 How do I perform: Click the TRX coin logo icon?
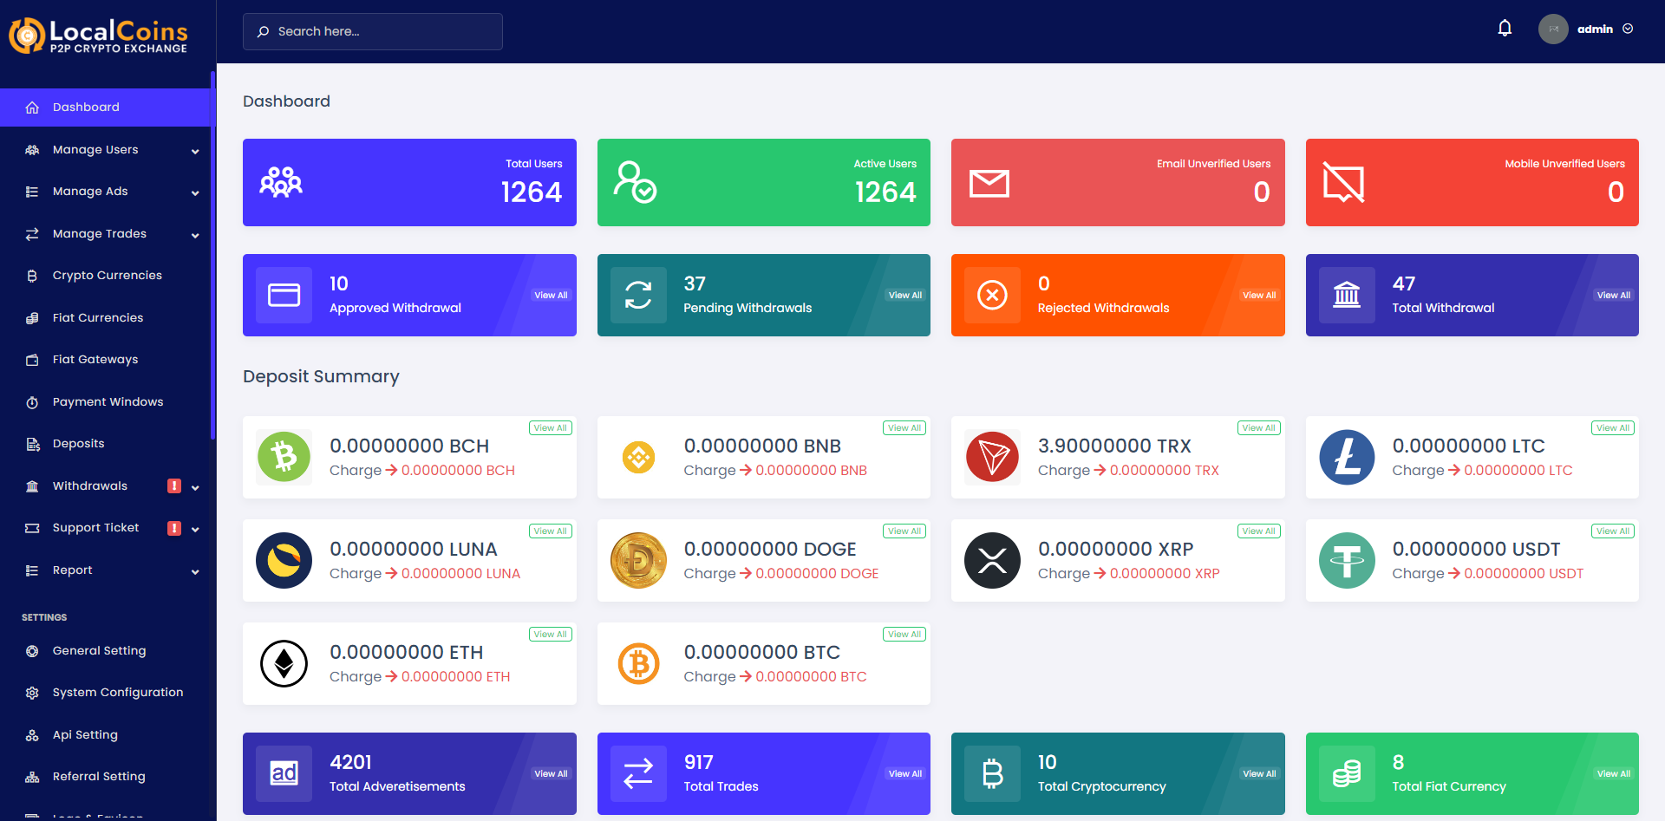pos(992,457)
